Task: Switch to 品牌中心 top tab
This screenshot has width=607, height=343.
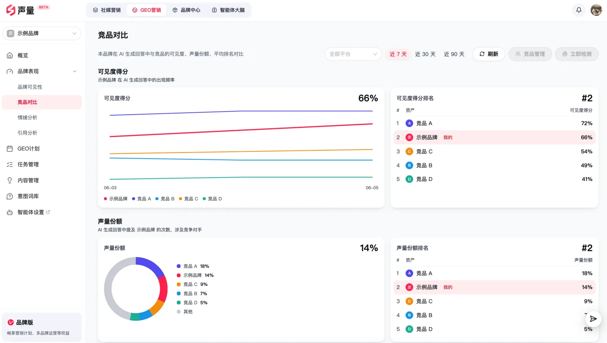Action: pos(186,10)
